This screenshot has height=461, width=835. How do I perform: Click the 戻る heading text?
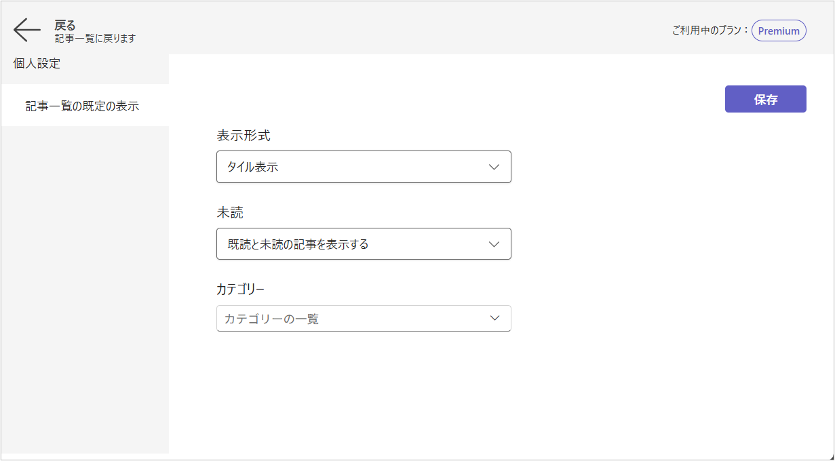click(x=65, y=25)
